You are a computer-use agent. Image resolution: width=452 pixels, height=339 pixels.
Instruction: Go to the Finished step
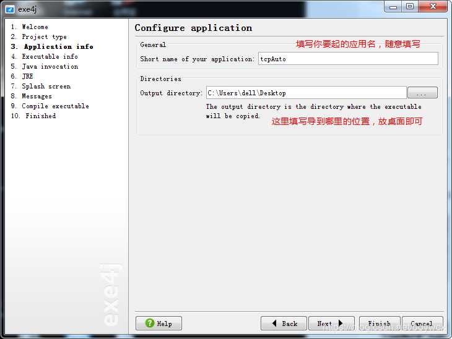pos(33,116)
